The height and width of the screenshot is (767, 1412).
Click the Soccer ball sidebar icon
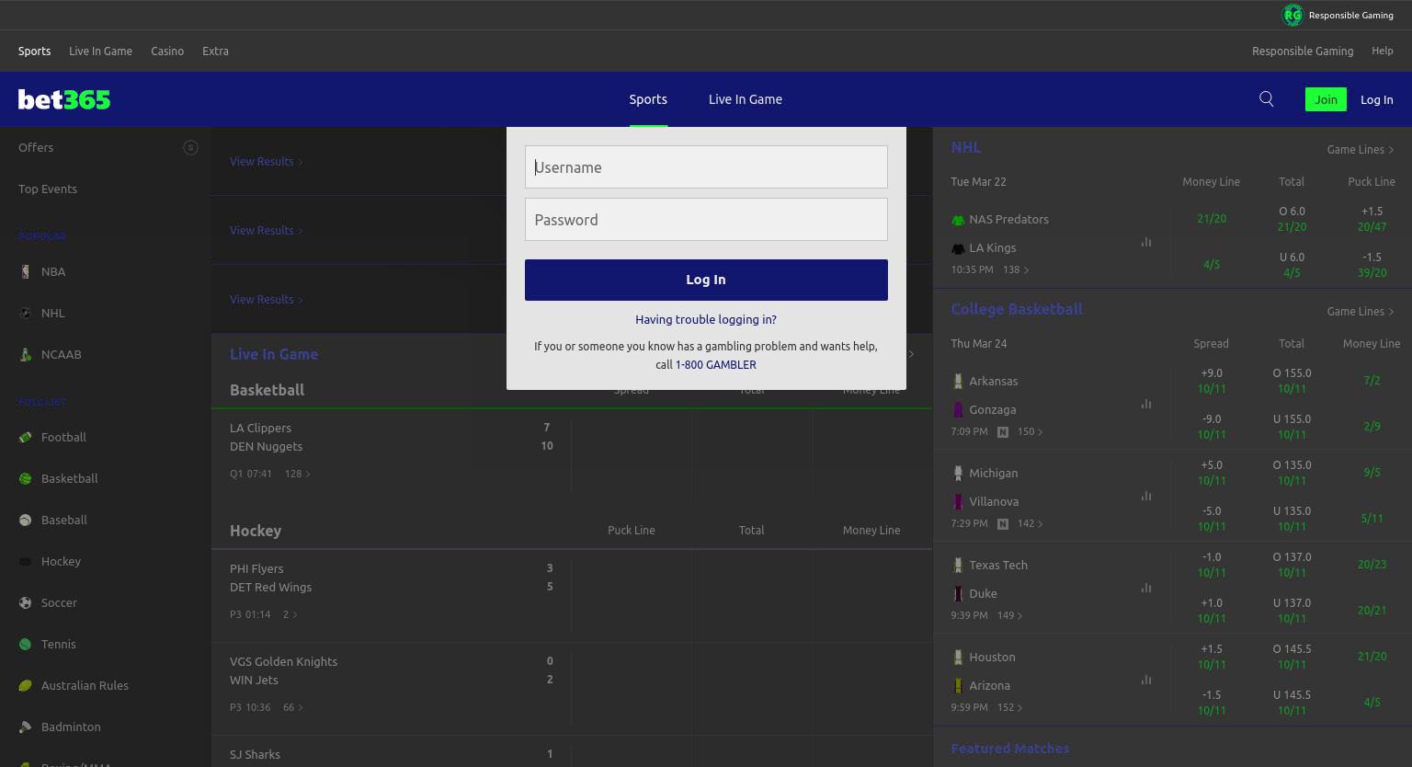[25, 602]
